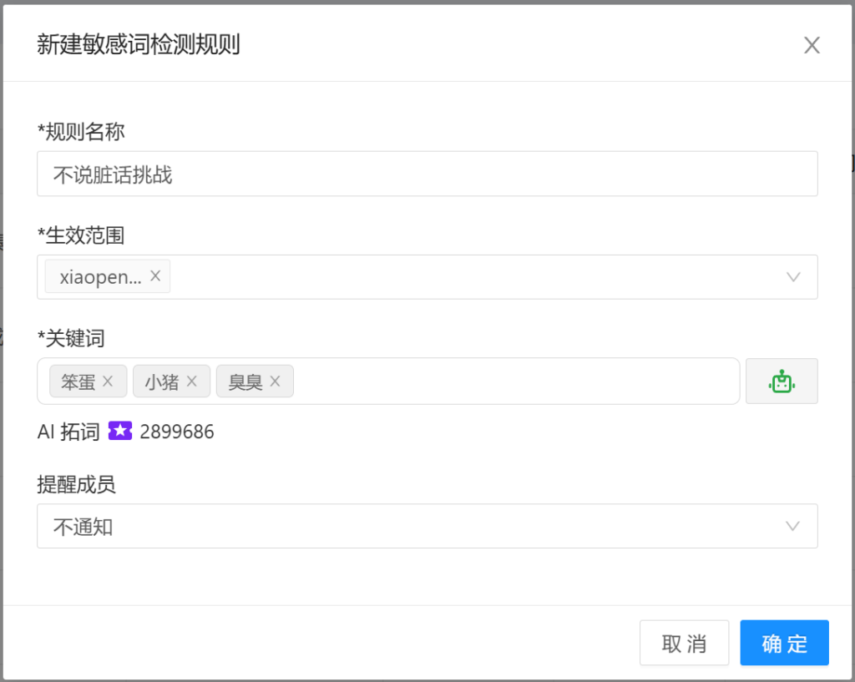Delete the 小猪 keyword tag

click(x=193, y=380)
